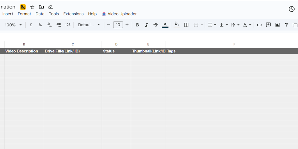The width and height of the screenshot is (298, 149).
Task: Toggle italic text formatting
Action: tap(147, 25)
